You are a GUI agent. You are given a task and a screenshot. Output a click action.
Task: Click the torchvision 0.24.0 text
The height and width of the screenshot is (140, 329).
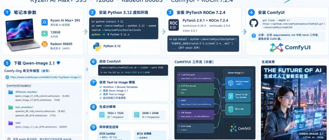pos(194,26)
